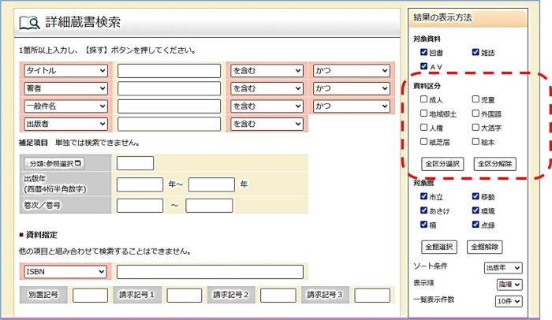Viewport: 552px width, 320px height.
Task: Toggle the あさけ library checkbox
Action: [x=424, y=210]
